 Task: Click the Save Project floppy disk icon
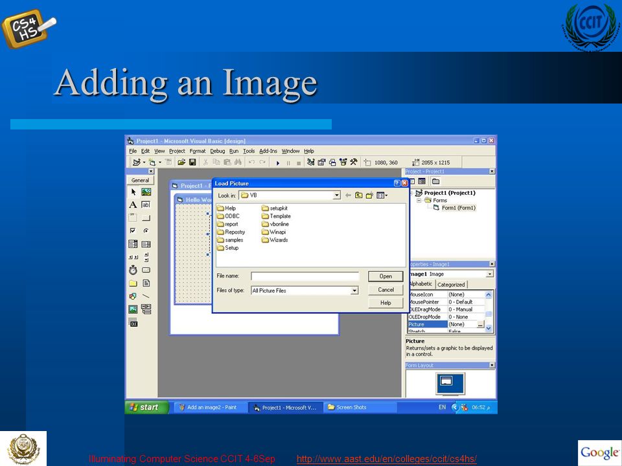pos(192,162)
